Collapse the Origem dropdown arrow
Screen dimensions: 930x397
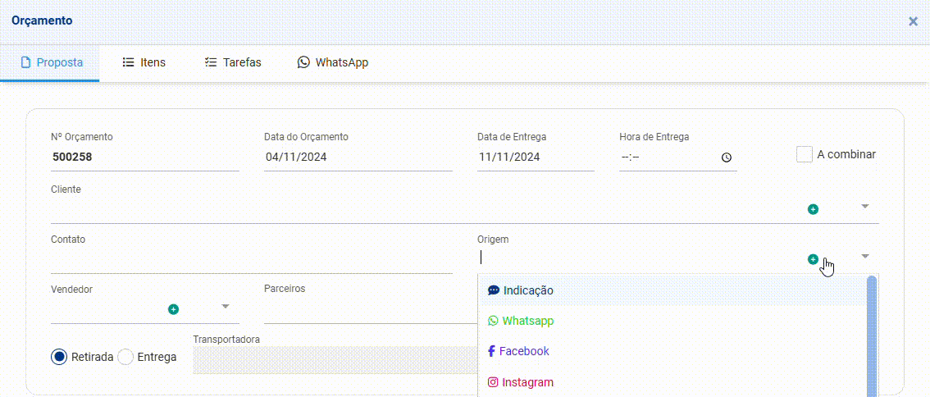[864, 257]
